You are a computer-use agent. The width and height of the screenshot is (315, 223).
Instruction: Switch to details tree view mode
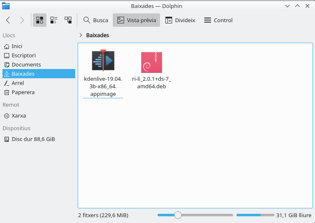68,20
